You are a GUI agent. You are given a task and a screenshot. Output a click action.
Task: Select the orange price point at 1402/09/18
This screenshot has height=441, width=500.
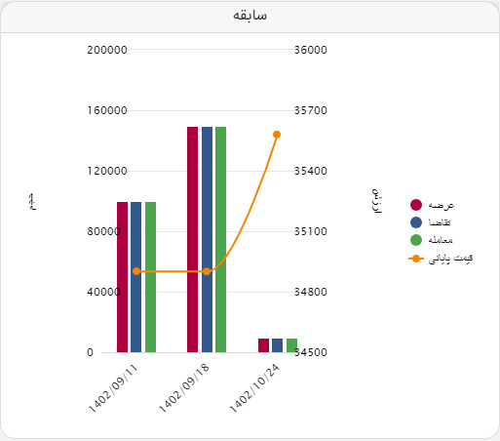[x=207, y=271]
